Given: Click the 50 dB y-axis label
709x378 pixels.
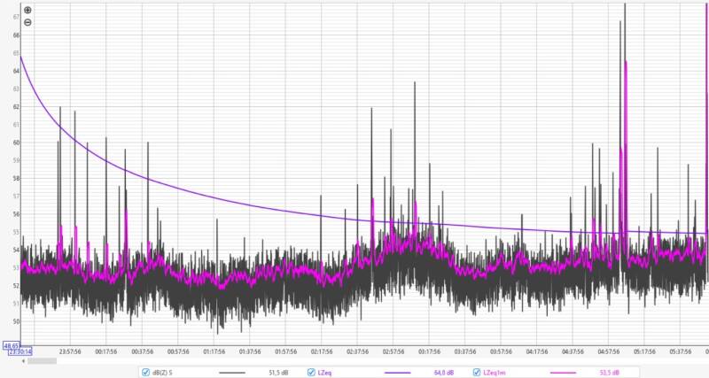Looking at the screenshot, I should click(x=16, y=321).
